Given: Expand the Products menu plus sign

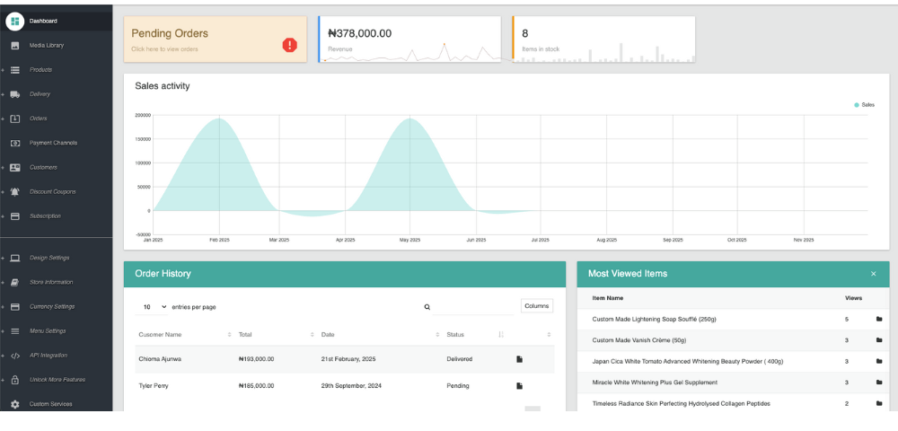Looking at the screenshot, I should pos(3,70).
